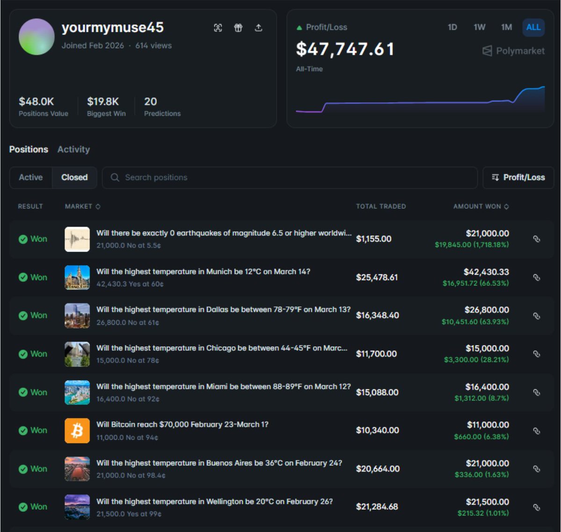Viewport: 561px width, 532px height.
Task: Select the ALL timeframe
Action: [x=533, y=27]
